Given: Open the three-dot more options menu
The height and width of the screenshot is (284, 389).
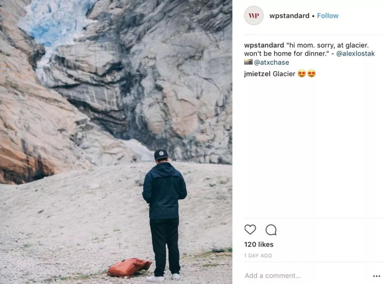Looking at the screenshot, I should click(x=376, y=276).
